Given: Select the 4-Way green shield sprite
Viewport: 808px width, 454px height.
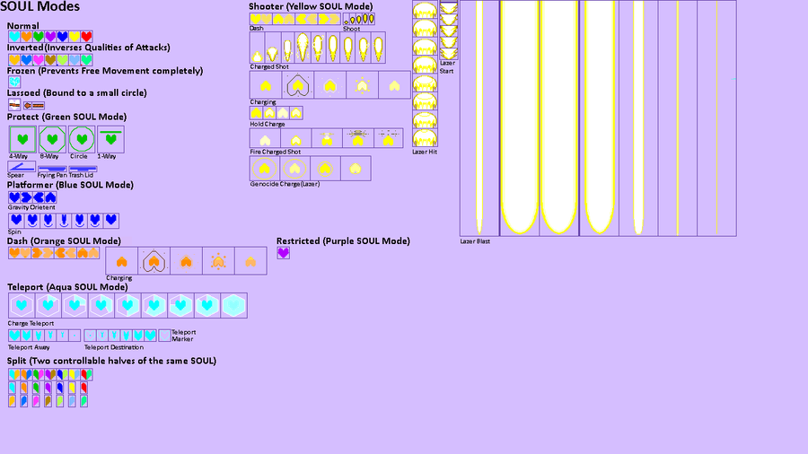Looking at the screenshot, I should [x=22, y=139].
